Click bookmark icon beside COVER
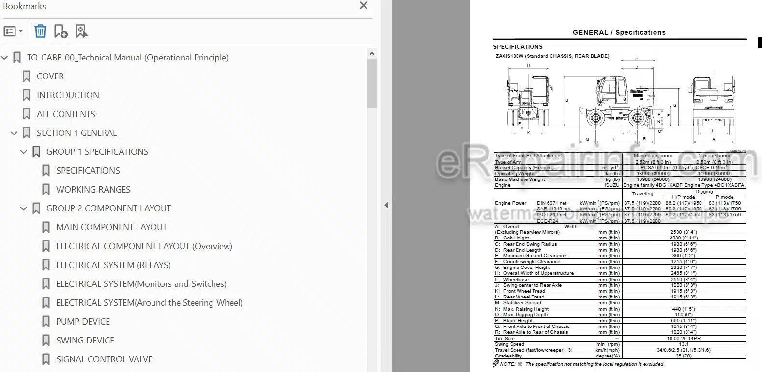Image resolution: width=762 pixels, height=372 pixels. 27,76
